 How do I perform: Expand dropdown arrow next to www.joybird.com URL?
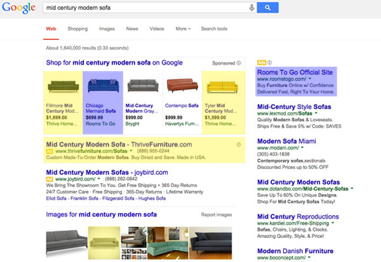tap(99, 179)
